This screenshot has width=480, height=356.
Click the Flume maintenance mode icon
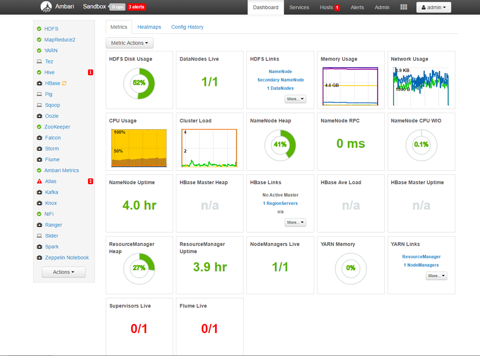point(39,159)
